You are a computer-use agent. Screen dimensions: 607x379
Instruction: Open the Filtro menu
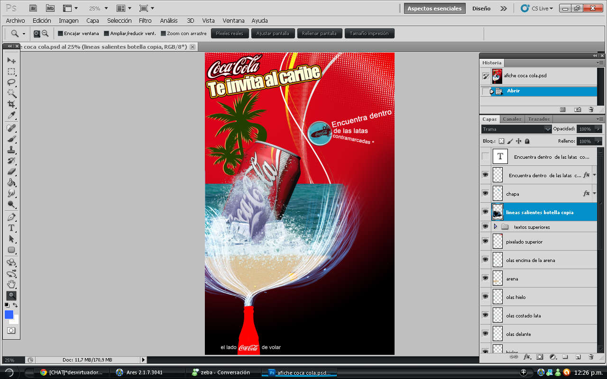(146, 21)
